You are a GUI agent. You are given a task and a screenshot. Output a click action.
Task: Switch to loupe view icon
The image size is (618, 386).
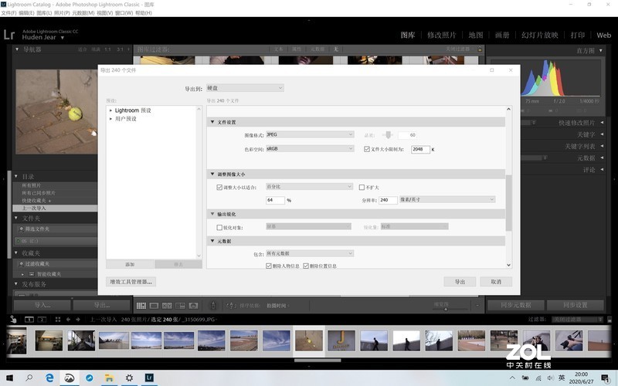pos(153,306)
